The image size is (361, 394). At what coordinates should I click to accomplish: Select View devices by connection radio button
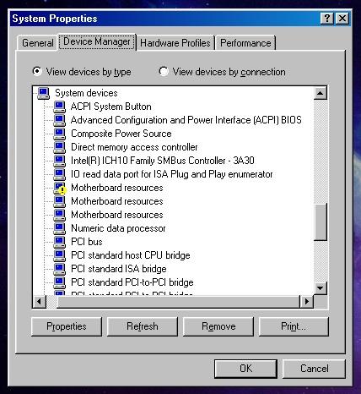click(164, 71)
